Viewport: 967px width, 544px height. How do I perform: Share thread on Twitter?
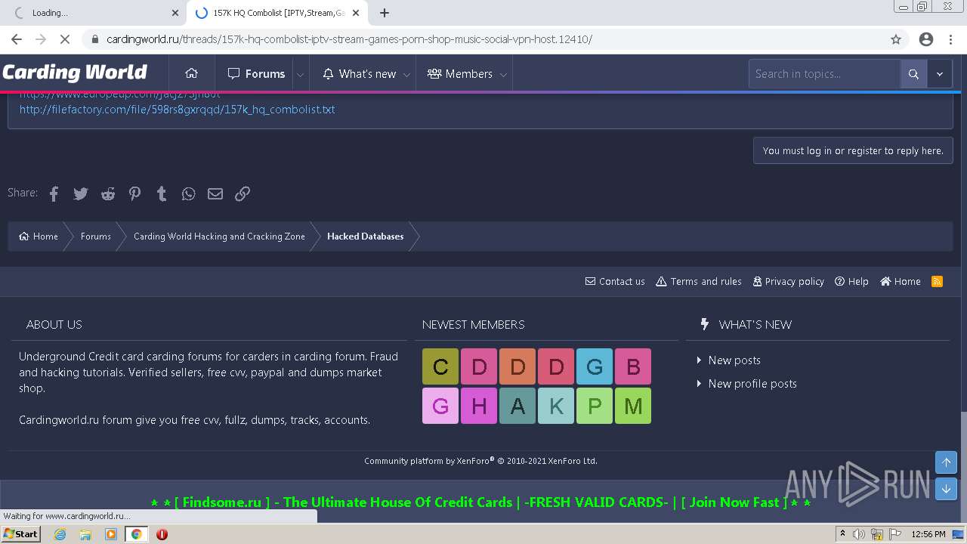[x=81, y=193]
